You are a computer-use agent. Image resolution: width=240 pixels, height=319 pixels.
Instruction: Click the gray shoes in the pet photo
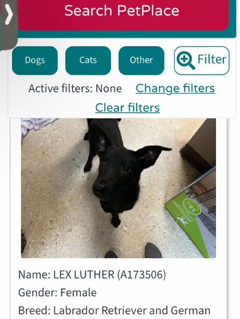133,251
